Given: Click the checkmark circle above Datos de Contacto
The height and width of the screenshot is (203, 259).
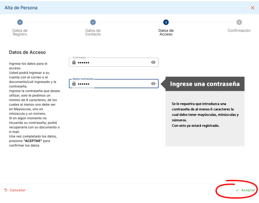Looking at the screenshot, I should pyautogui.click(x=93, y=22).
